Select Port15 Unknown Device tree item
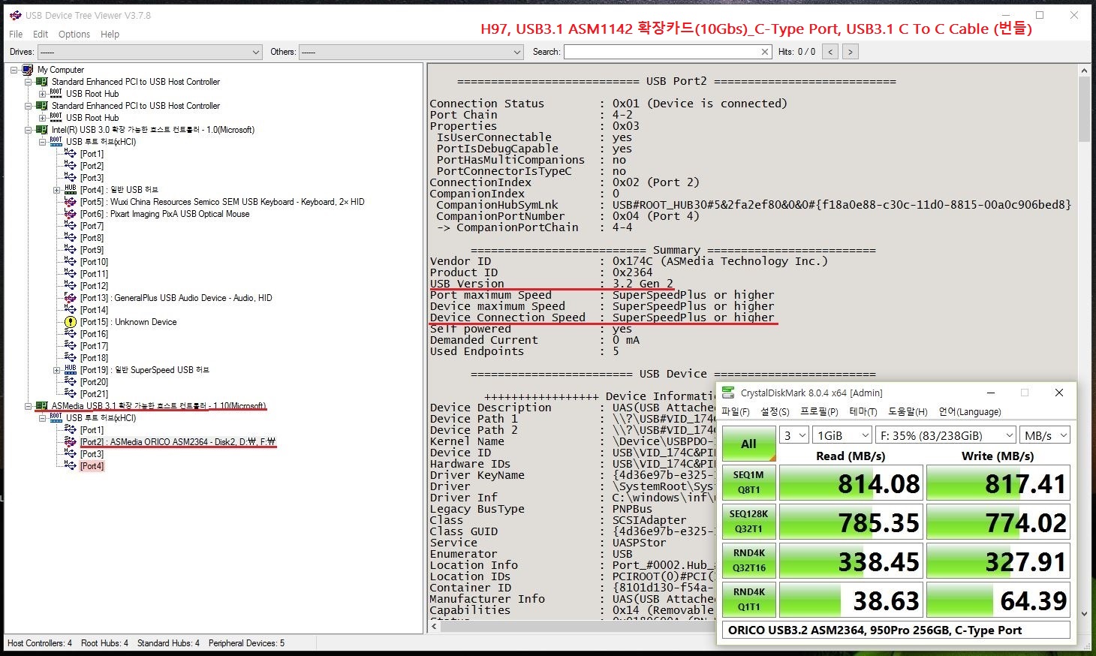The width and height of the screenshot is (1096, 656). [128, 322]
